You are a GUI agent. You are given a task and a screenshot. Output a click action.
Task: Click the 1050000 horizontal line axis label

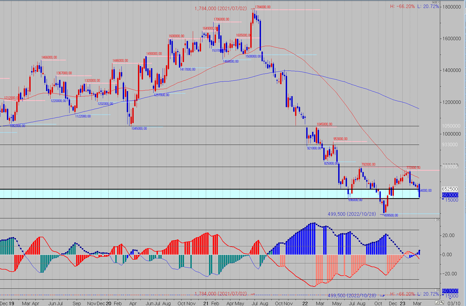[451, 126]
